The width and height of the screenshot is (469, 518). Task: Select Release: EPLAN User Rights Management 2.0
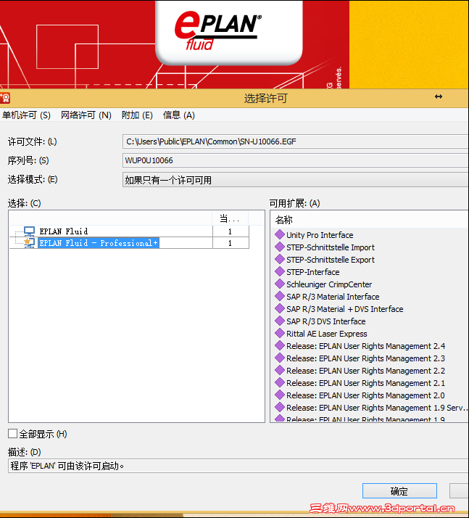365,395
